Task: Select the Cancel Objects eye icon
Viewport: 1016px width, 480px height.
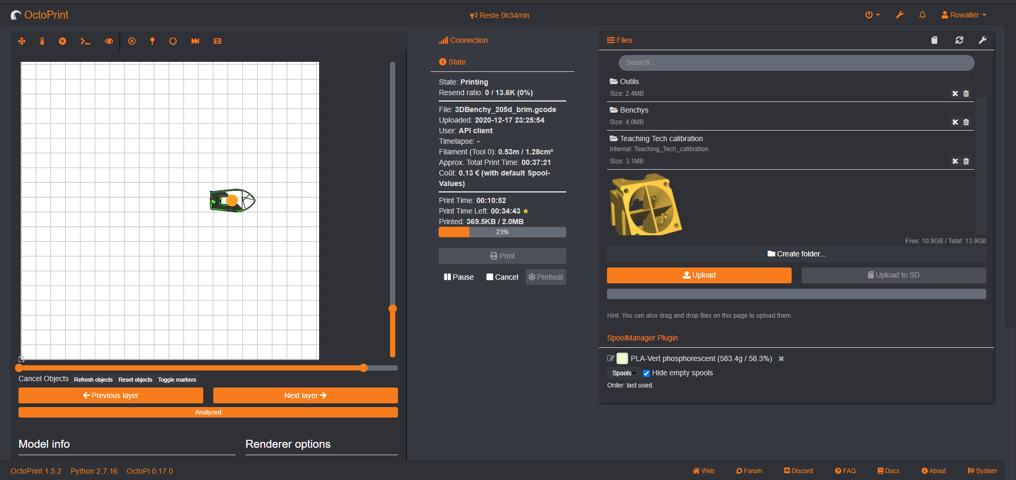Action: [108, 41]
